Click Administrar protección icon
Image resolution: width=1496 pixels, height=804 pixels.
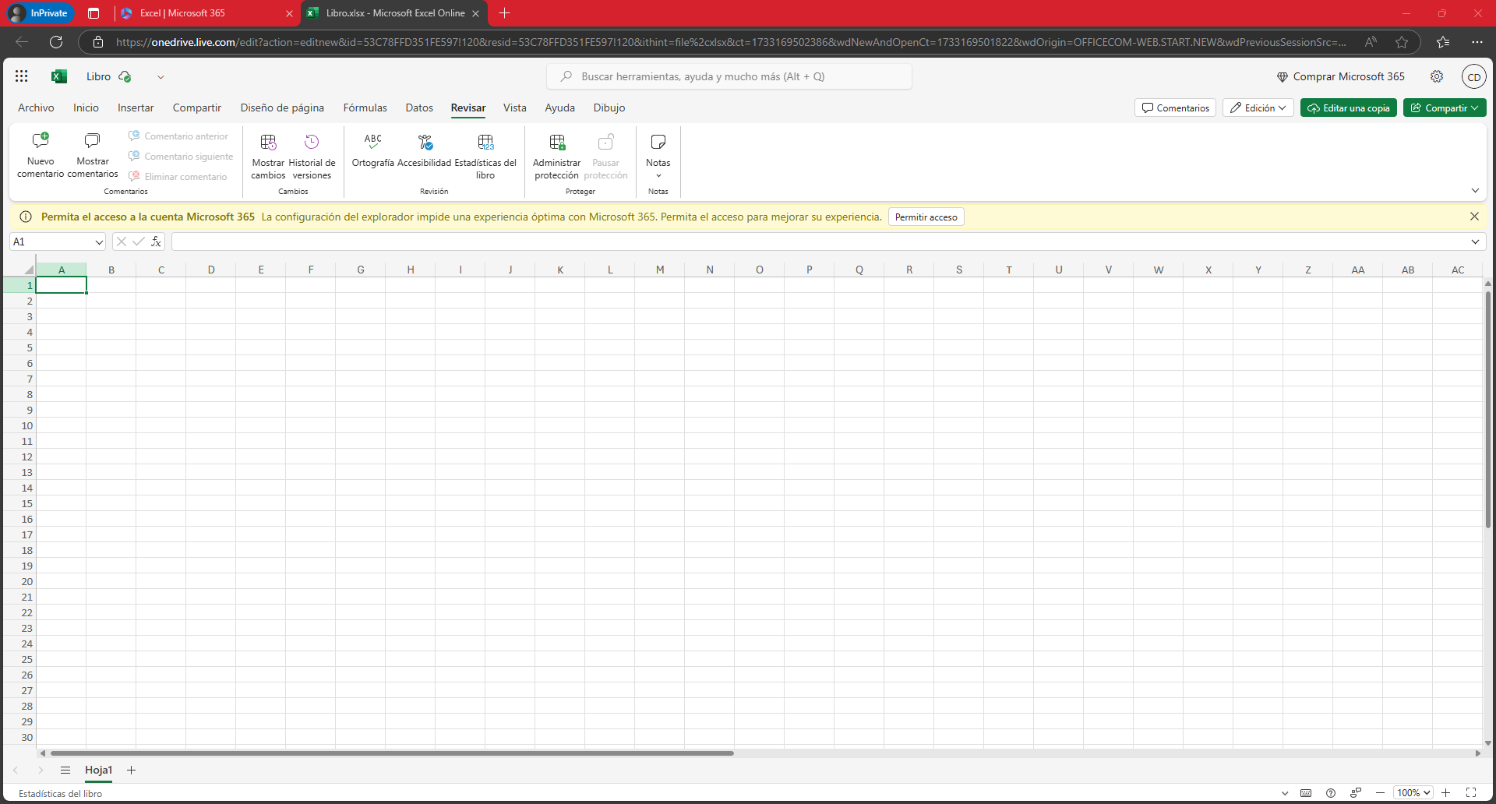[x=556, y=143]
